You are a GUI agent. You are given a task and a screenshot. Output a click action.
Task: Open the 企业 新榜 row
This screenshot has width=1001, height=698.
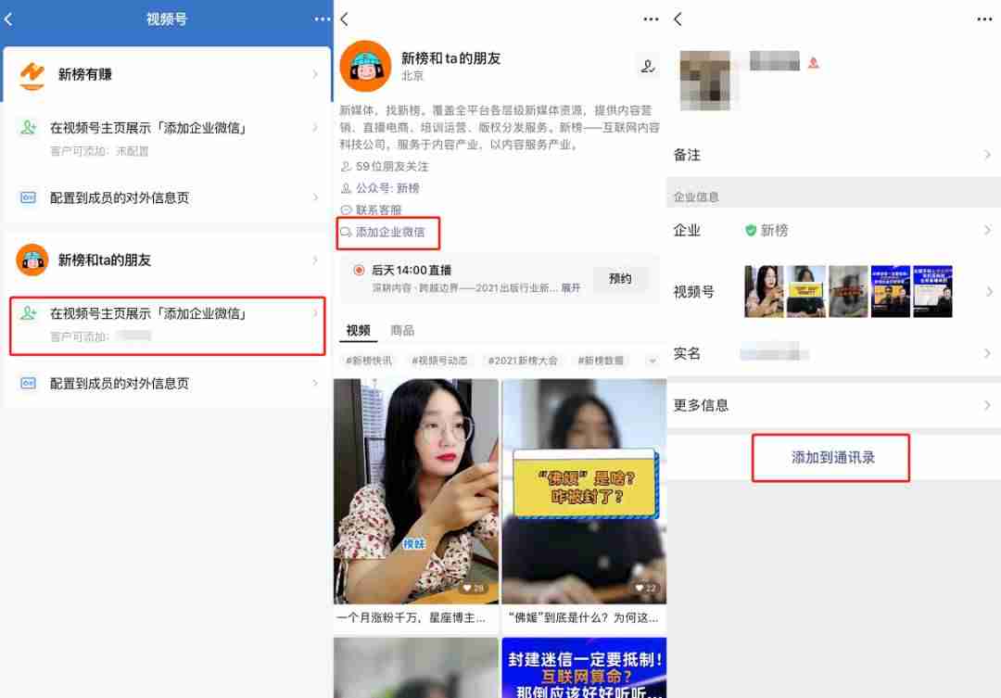(x=834, y=231)
